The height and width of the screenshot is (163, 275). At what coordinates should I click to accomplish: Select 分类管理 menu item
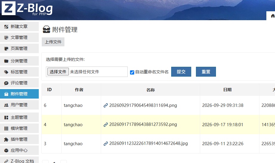click(19, 61)
